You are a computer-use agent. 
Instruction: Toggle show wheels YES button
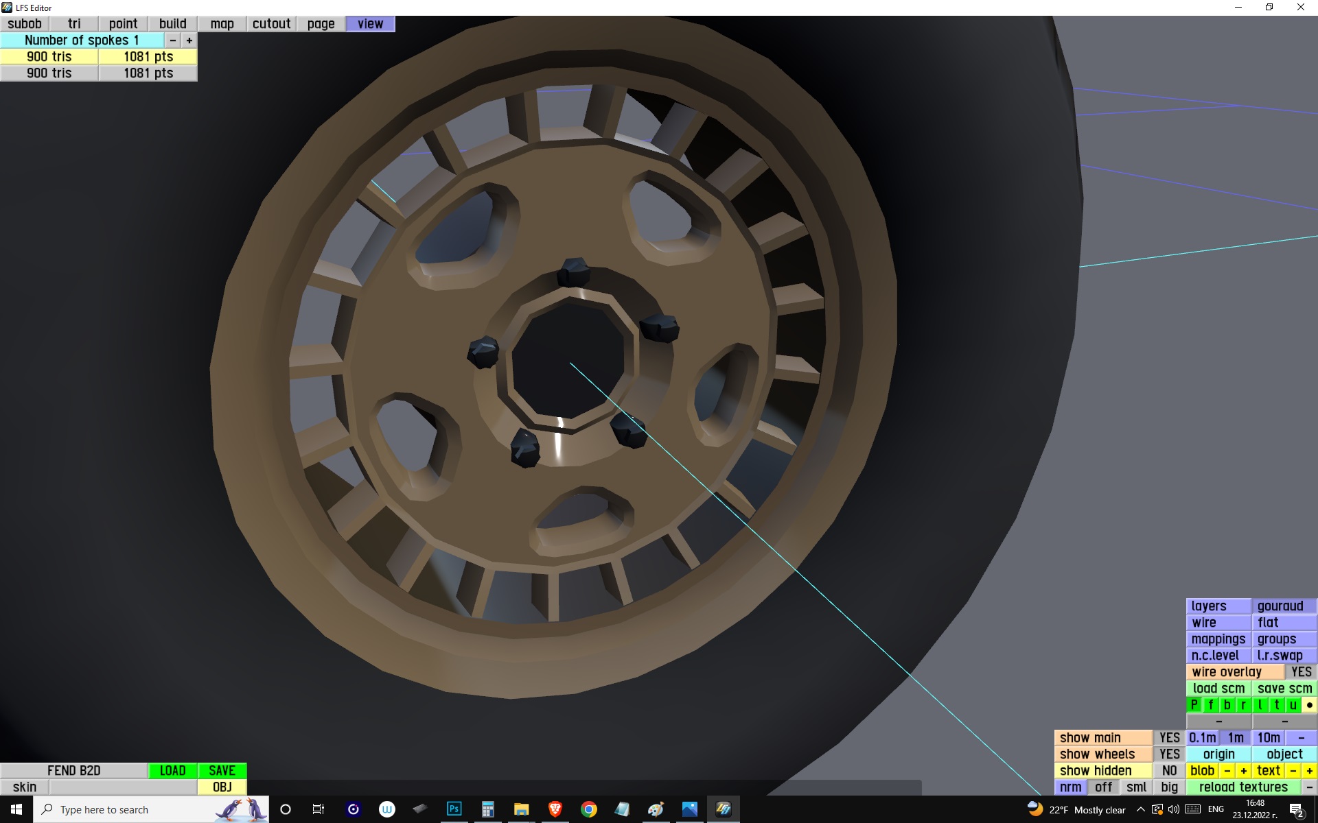pos(1169,754)
